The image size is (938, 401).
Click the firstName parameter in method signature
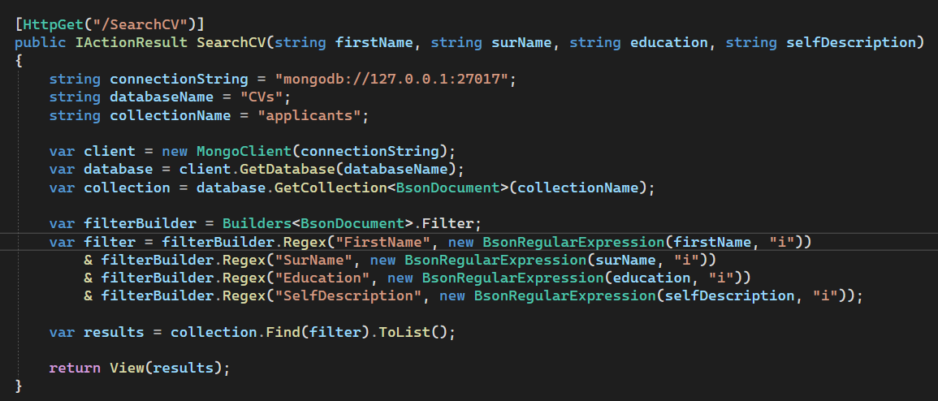tap(374, 42)
